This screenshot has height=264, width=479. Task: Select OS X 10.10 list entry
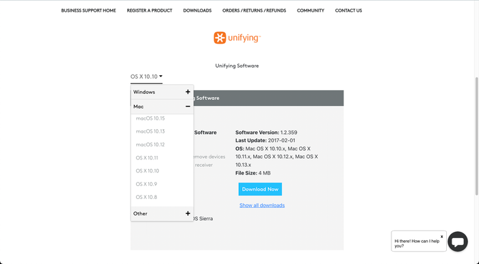coord(147,170)
